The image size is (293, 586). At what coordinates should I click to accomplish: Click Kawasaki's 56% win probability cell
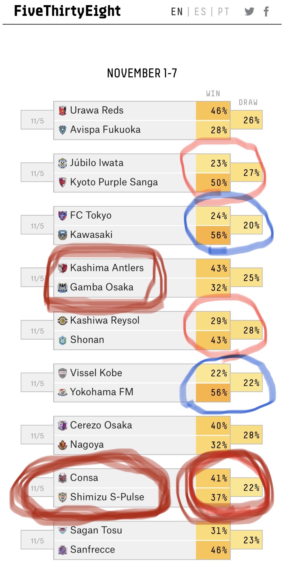[213, 235]
